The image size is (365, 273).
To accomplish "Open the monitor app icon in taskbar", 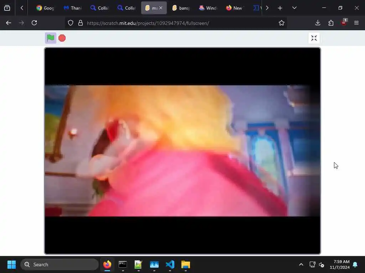I will [x=154, y=264].
